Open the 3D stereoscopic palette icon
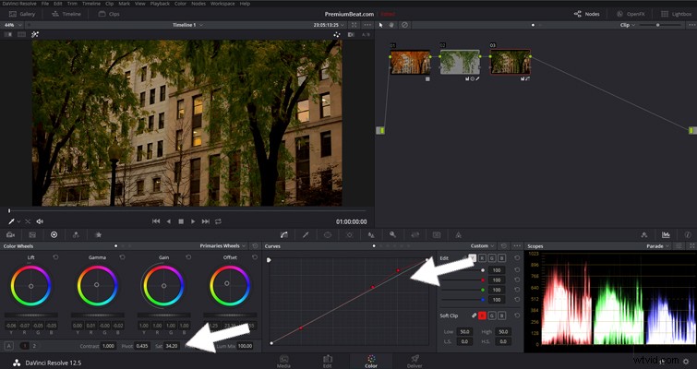 (437, 235)
